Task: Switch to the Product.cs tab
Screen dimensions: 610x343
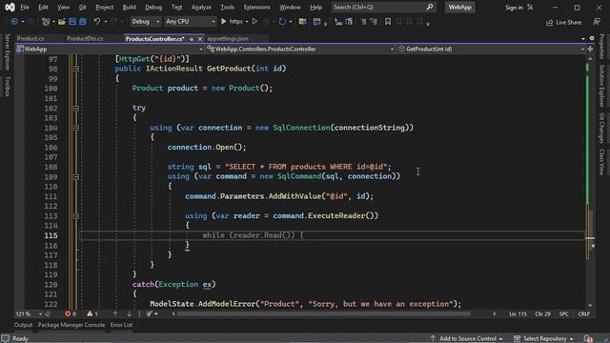Action: pos(30,39)
